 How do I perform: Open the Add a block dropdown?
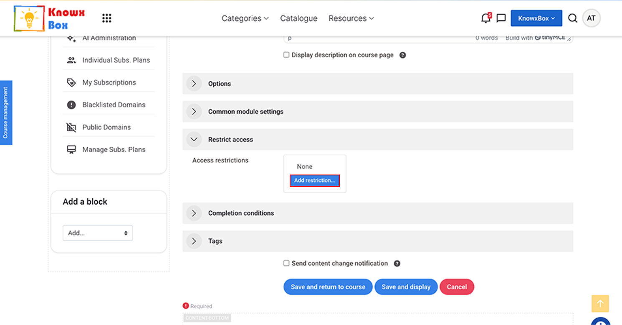(x=98, y=233)
